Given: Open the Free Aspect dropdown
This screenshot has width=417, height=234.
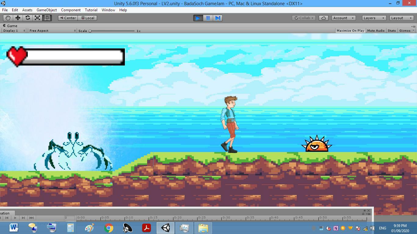Looking at the screenshot, I should point(52,31).
